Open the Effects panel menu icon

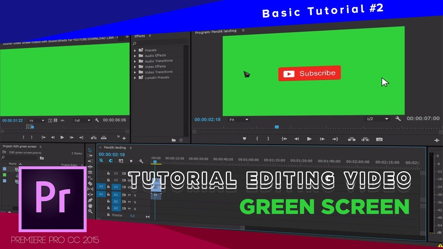tap(150, 36)
